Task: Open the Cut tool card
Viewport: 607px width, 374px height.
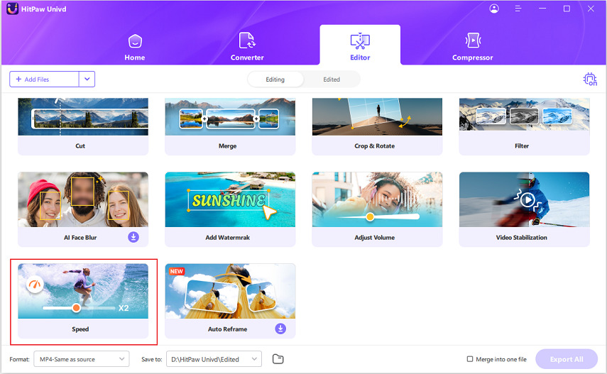Action: [x=83, y=126]
